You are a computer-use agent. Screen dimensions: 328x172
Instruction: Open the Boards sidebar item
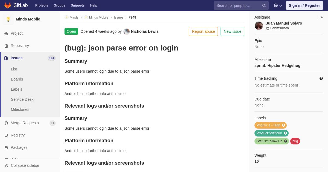click(x=17, y=79)
